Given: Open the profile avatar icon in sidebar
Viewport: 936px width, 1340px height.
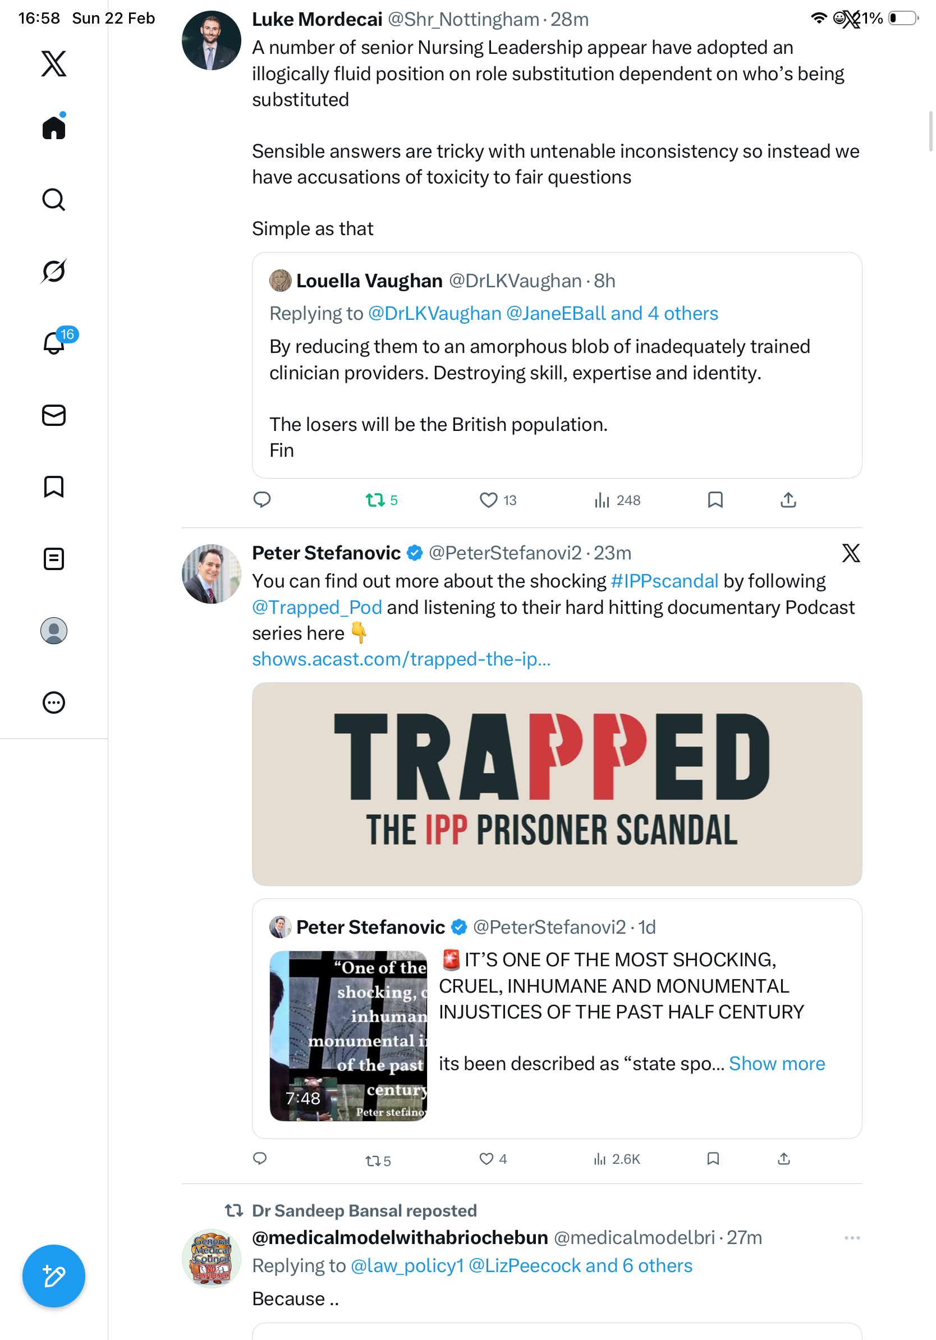Looking at the screenshot, I should [x=54, y=630].
